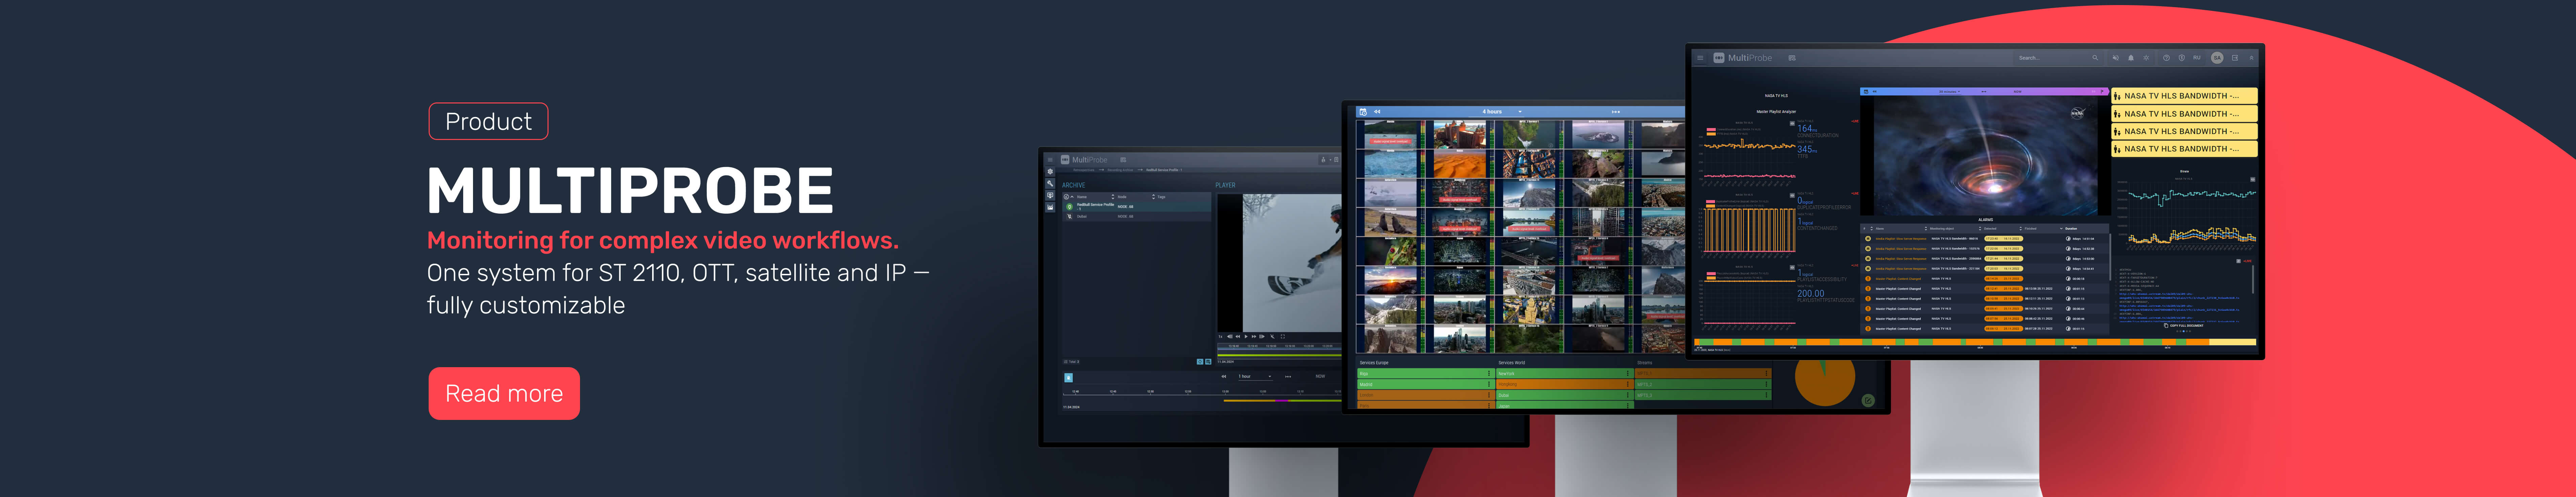Select the Dubai archive row
The width and height of the screenshot is (2576, 497).
(1137, 217)
